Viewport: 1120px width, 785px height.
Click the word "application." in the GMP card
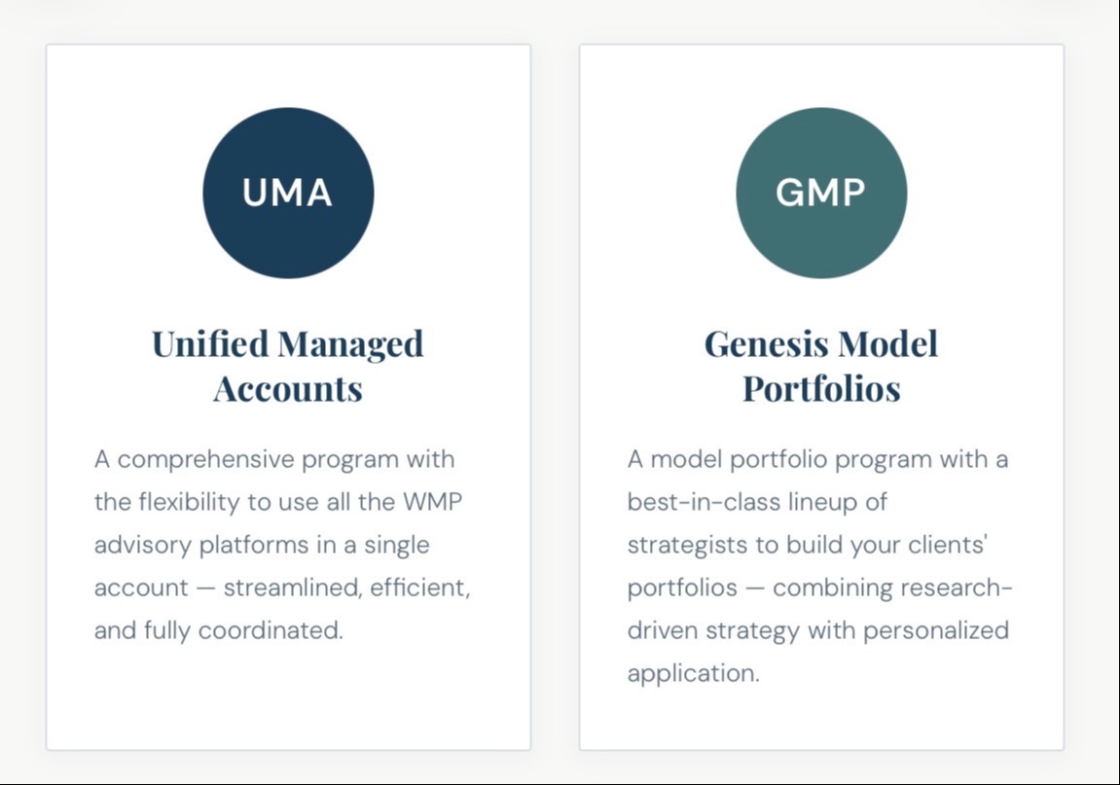pyautogui.click(x=693, y=673)
